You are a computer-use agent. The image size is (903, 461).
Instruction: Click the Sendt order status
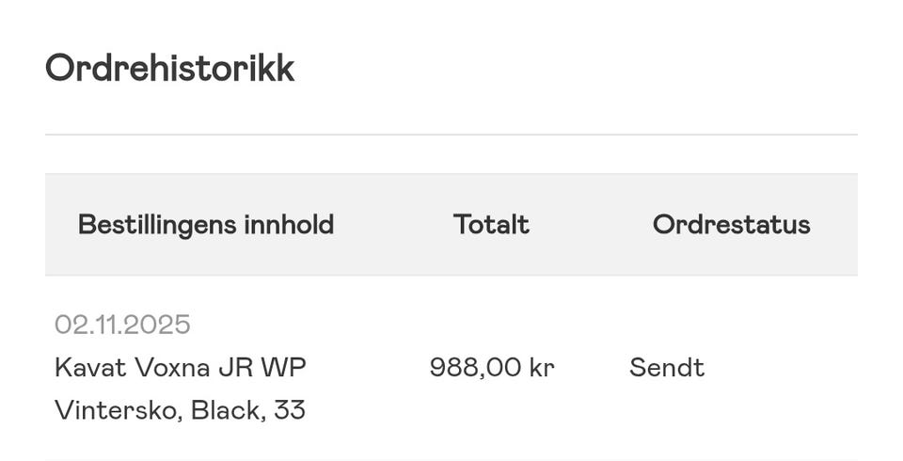pyautogui.click(x=666, y=368)
